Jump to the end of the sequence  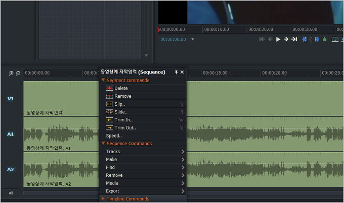[x=294, y=39]
